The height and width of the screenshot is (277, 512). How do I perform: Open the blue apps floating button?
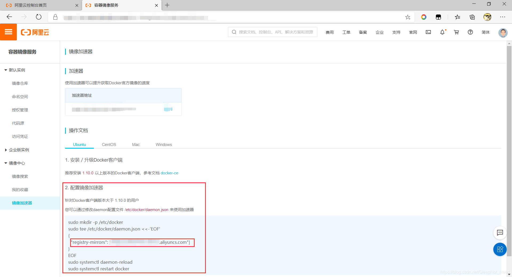coord(500,249)
